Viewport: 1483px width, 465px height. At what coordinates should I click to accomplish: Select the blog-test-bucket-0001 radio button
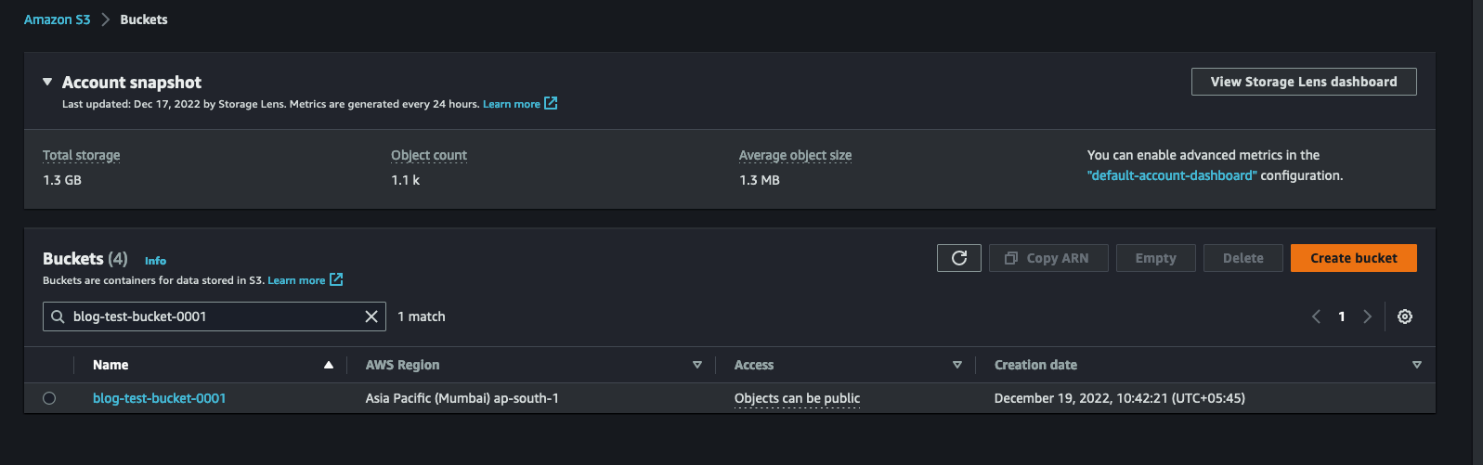(x=49, y=398)
